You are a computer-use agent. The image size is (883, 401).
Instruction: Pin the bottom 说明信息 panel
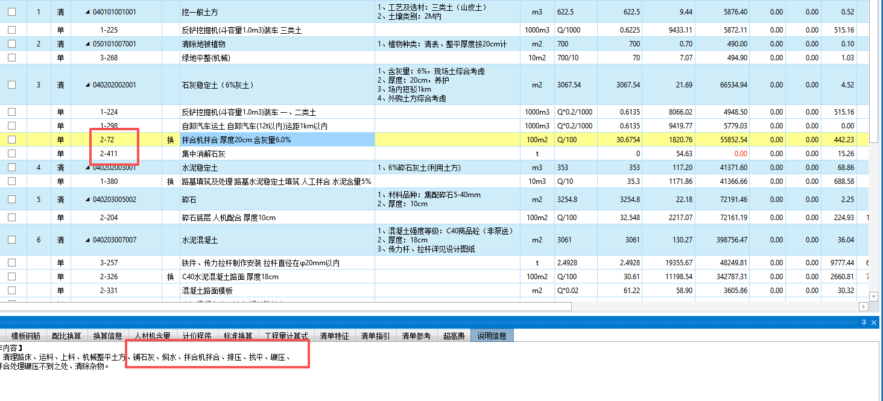[x=864, y=323]
